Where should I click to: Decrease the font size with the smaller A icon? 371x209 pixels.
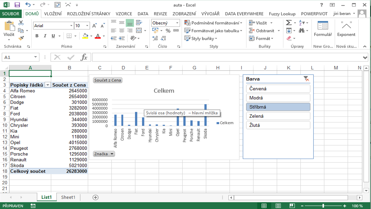point(102,26)
